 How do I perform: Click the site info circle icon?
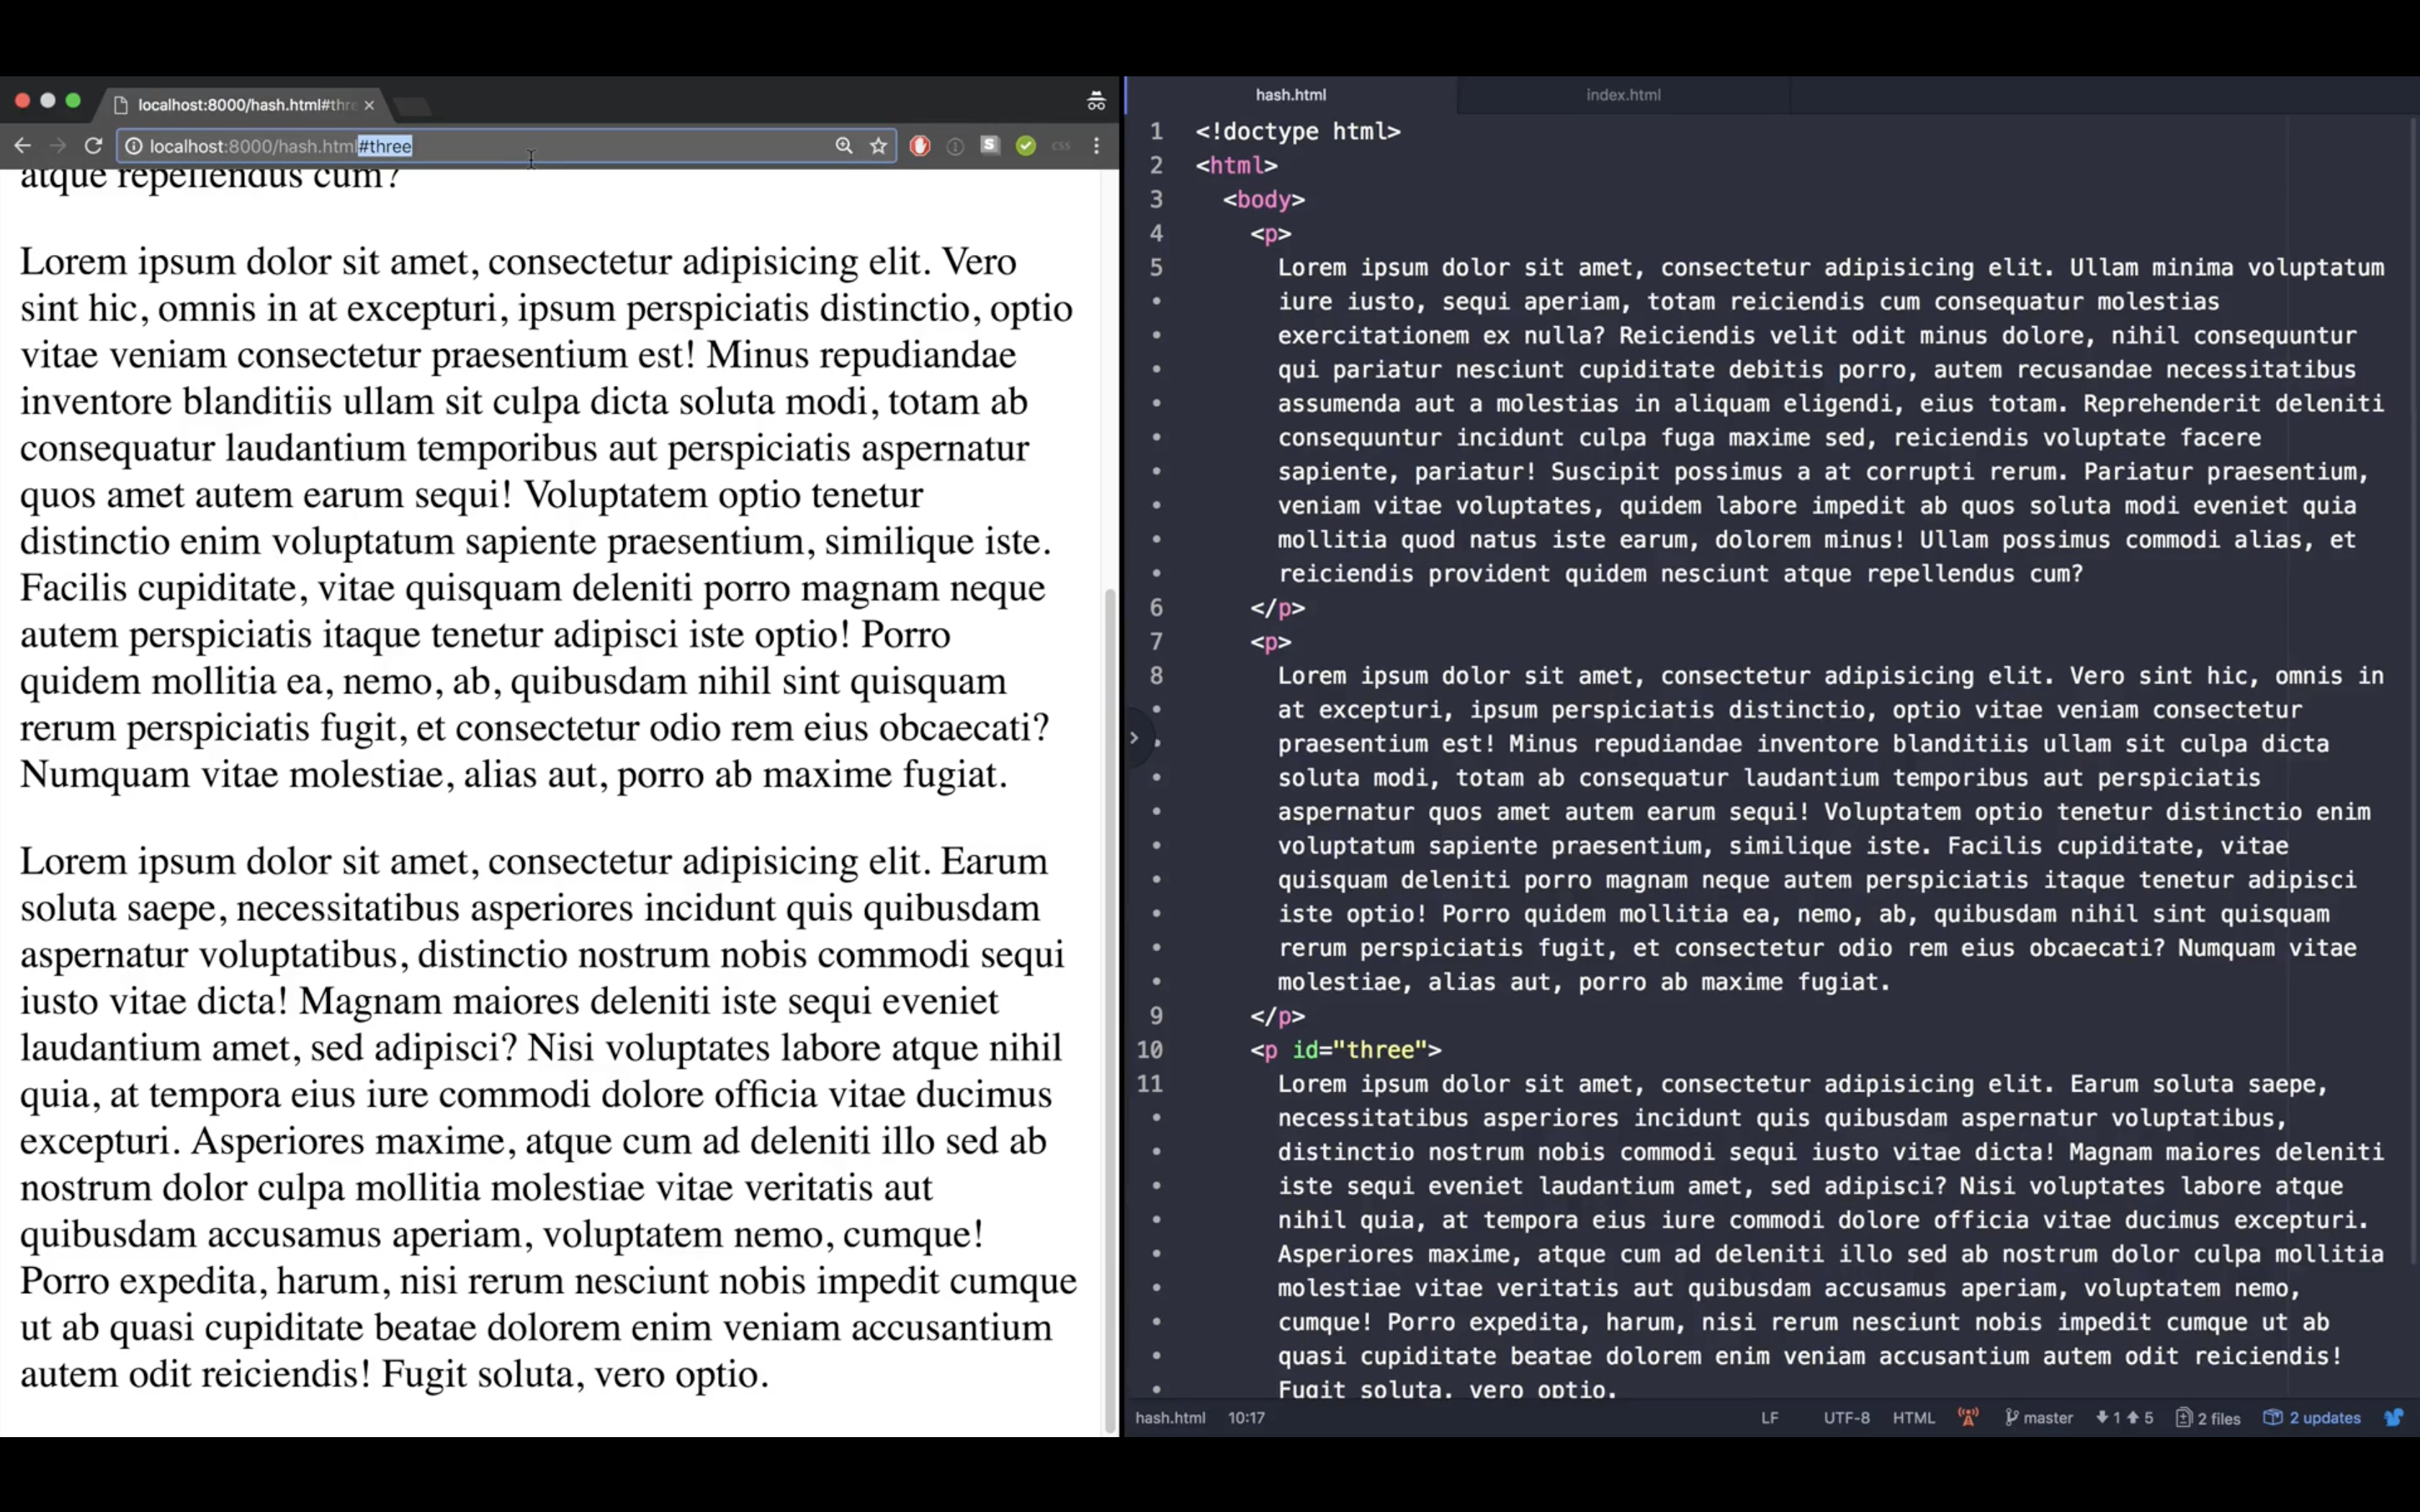134,146
